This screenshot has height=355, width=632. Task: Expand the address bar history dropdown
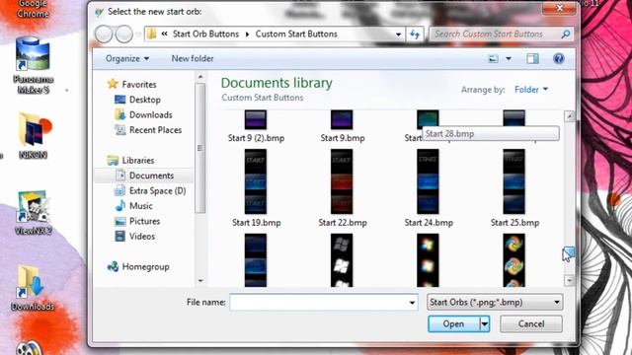pos(398,35)
